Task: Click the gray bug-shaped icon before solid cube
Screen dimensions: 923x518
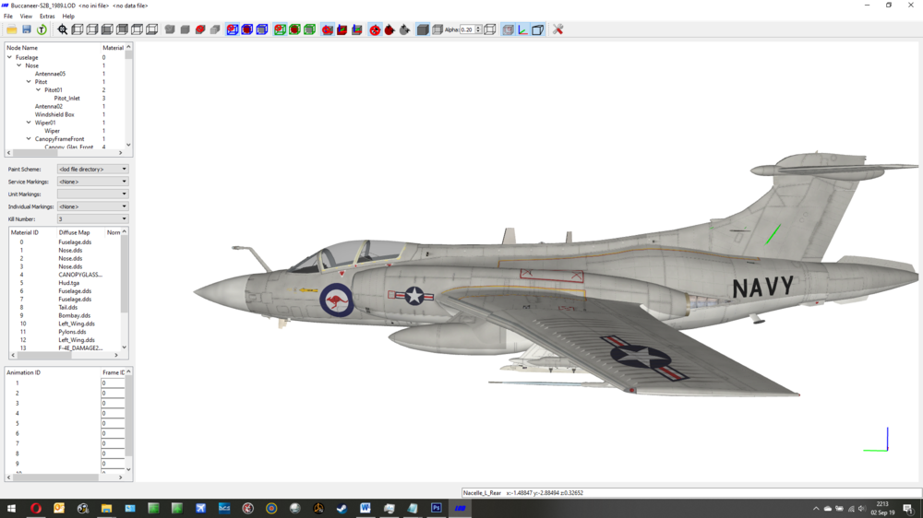Action: (x=404, y=29)
